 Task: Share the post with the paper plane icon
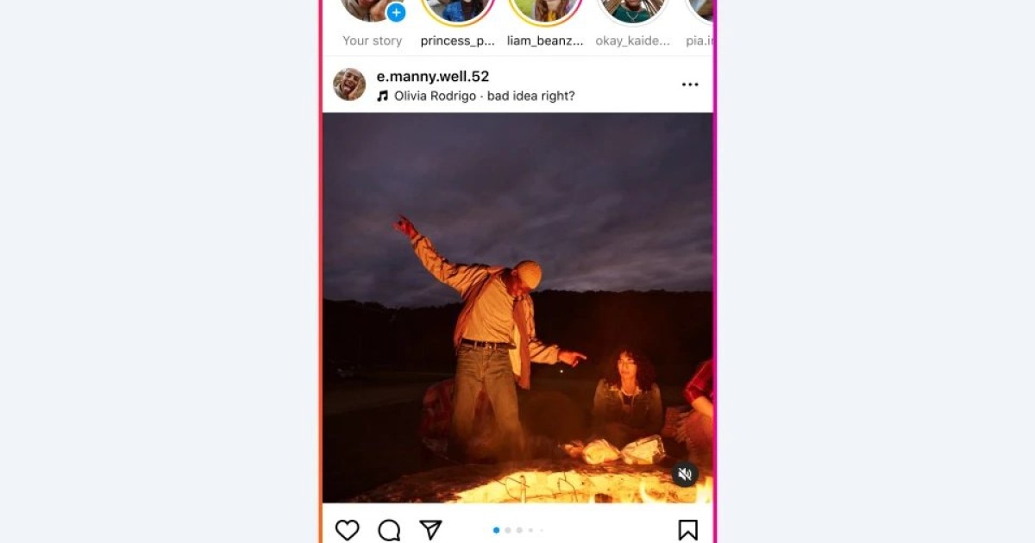[x=430, y=530]
